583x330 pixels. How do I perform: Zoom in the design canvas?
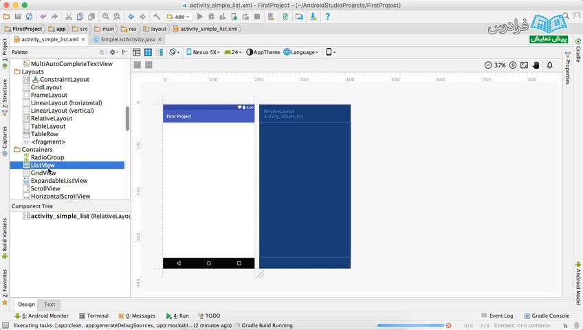click(x=512, y=65)
